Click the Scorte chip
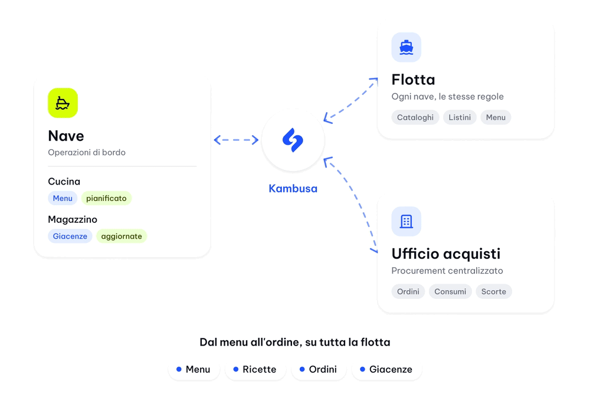 point(494,291)
